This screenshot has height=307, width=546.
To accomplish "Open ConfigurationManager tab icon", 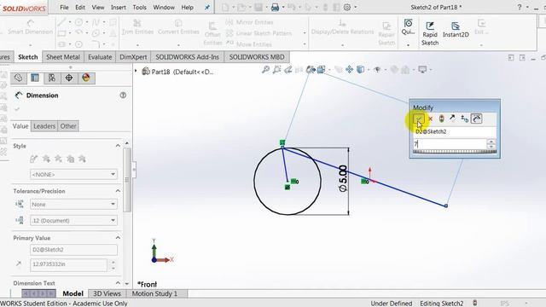I will [52, 78].
